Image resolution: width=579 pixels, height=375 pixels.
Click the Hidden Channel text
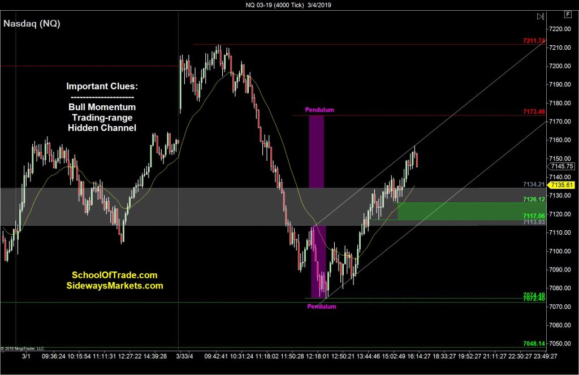click(x=102, y=128)
